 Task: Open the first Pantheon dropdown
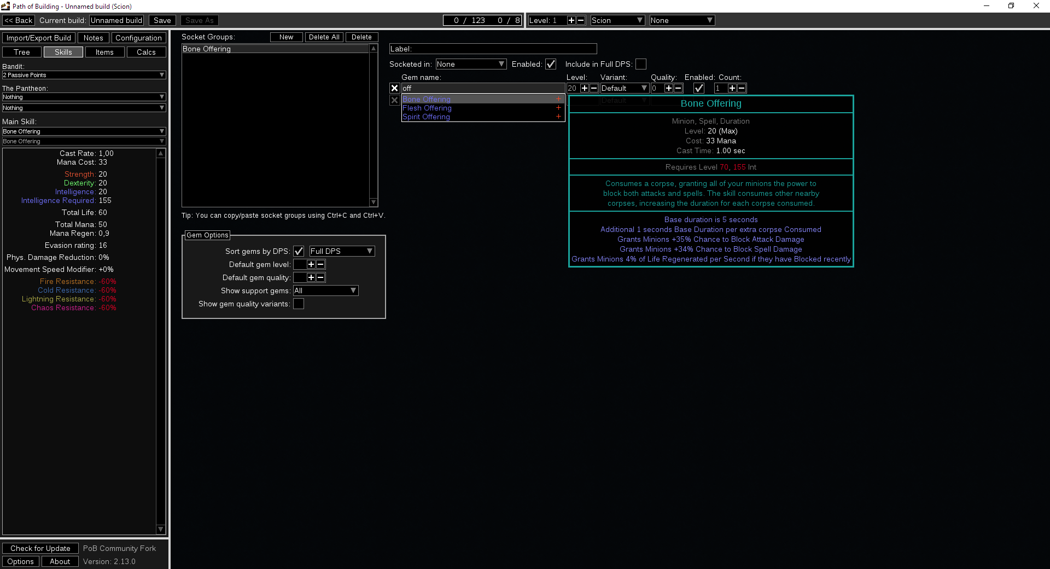(84, 97)
